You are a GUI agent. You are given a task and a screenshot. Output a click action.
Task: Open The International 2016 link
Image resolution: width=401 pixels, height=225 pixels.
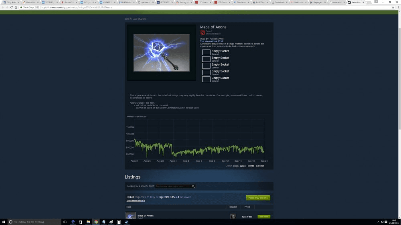[211, 41]
